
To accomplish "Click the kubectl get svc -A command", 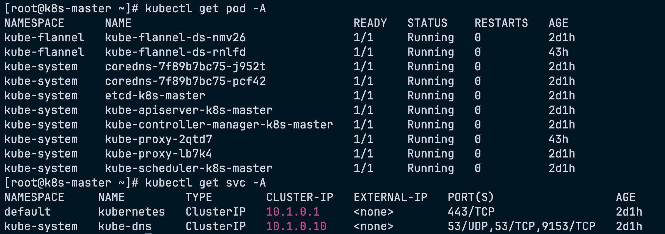I will 206,183.
